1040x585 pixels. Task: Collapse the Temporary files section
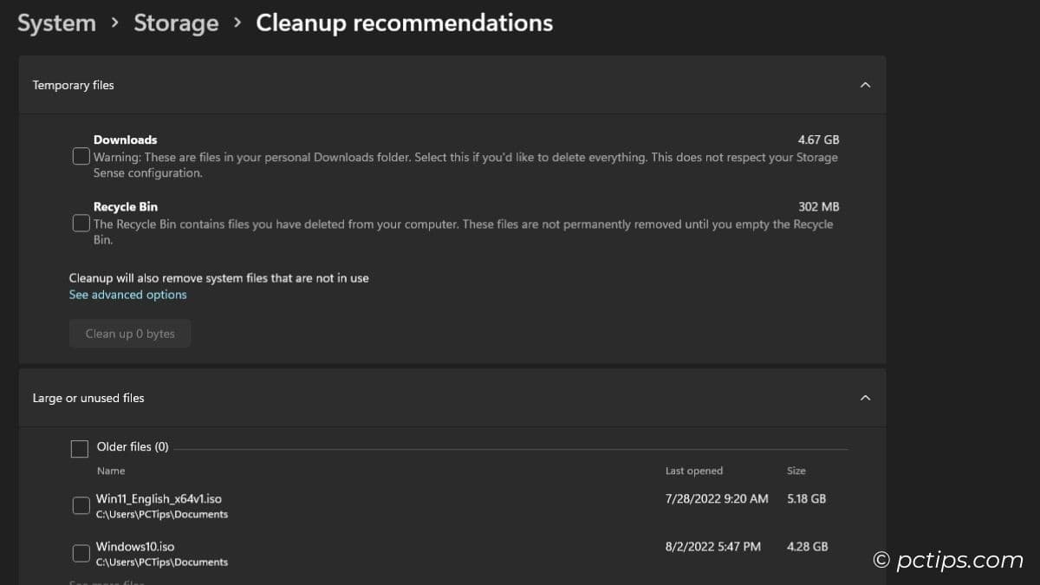pos(864,84)
